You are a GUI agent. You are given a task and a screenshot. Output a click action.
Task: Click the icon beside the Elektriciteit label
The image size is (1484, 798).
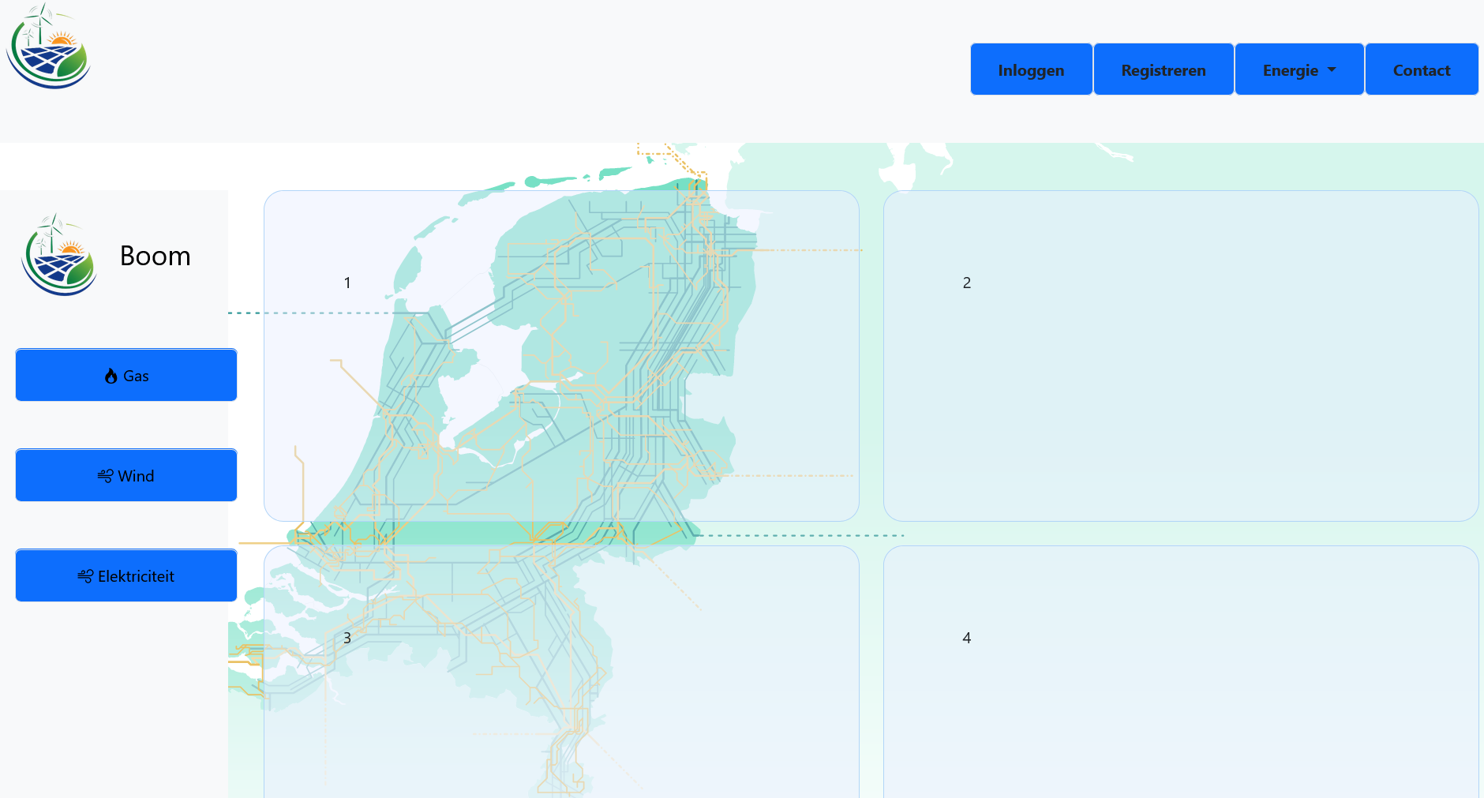click(x=85, y=576)
